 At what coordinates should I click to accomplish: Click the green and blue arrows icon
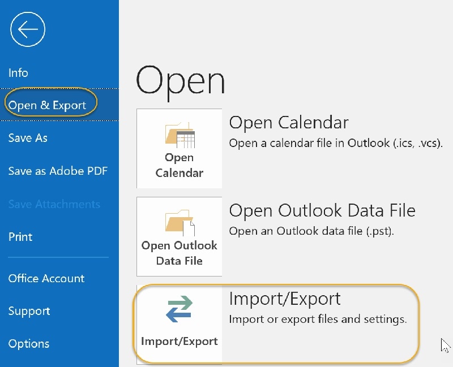(x=180, y=309)
